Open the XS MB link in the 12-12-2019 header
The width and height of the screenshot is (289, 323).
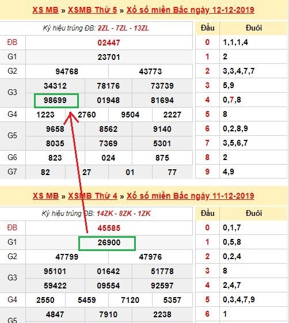pyautogui.click(x=45, y=10)
